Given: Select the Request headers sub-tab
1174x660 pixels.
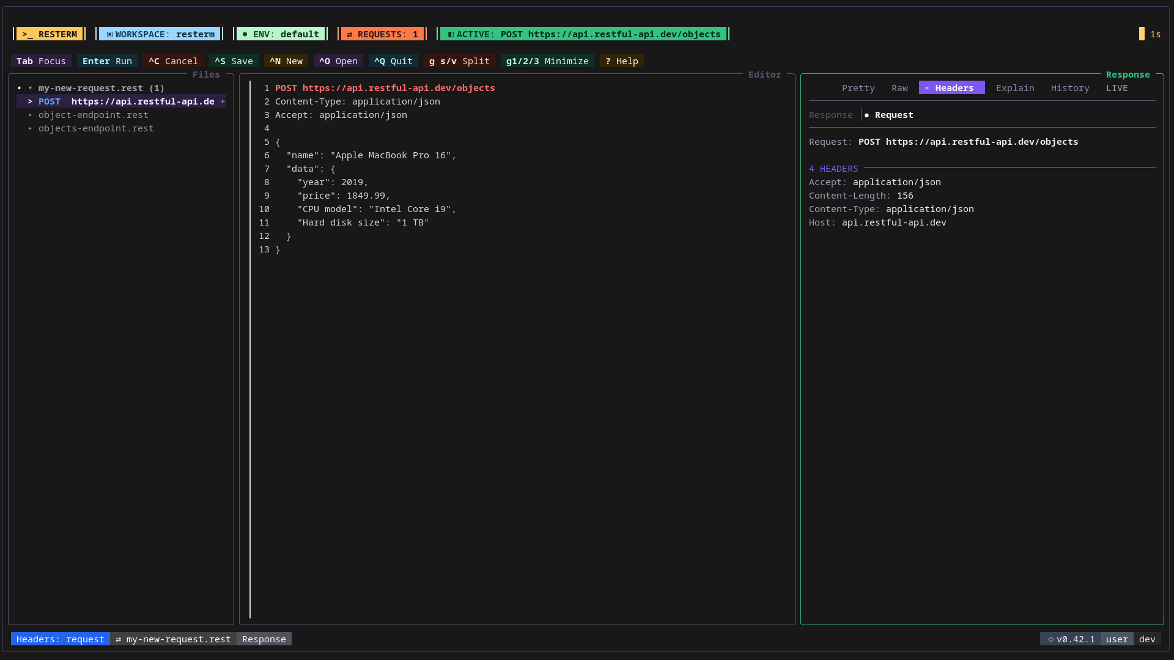Looking at the screenshot, I should click(x=889, y=115).
